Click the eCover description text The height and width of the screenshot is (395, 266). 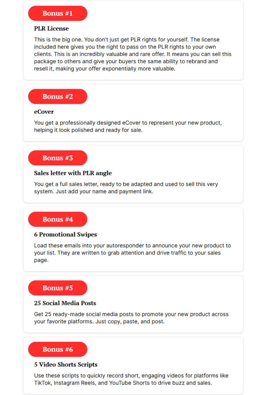[x=128, y=127]
